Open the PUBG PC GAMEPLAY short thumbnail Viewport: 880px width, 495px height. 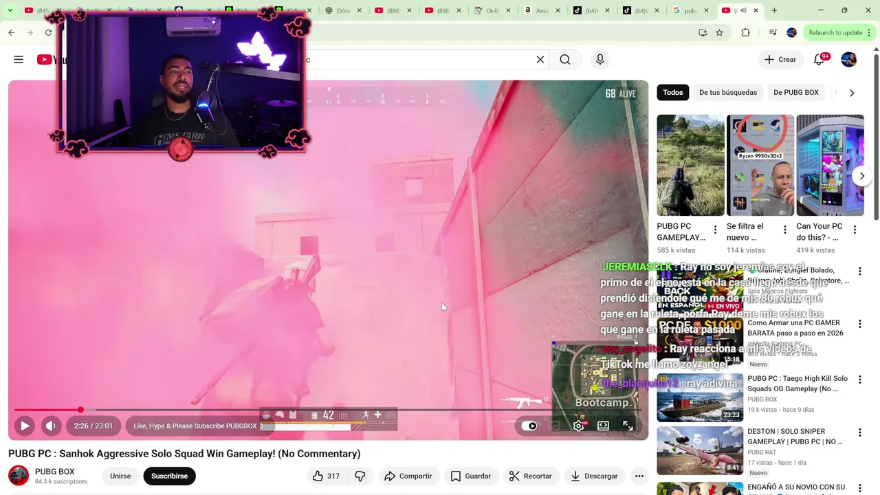point(690,165)
